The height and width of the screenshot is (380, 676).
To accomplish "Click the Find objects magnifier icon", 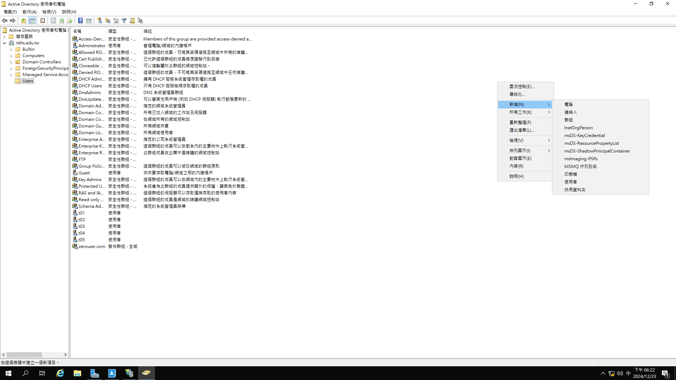I will pos(132,21).
